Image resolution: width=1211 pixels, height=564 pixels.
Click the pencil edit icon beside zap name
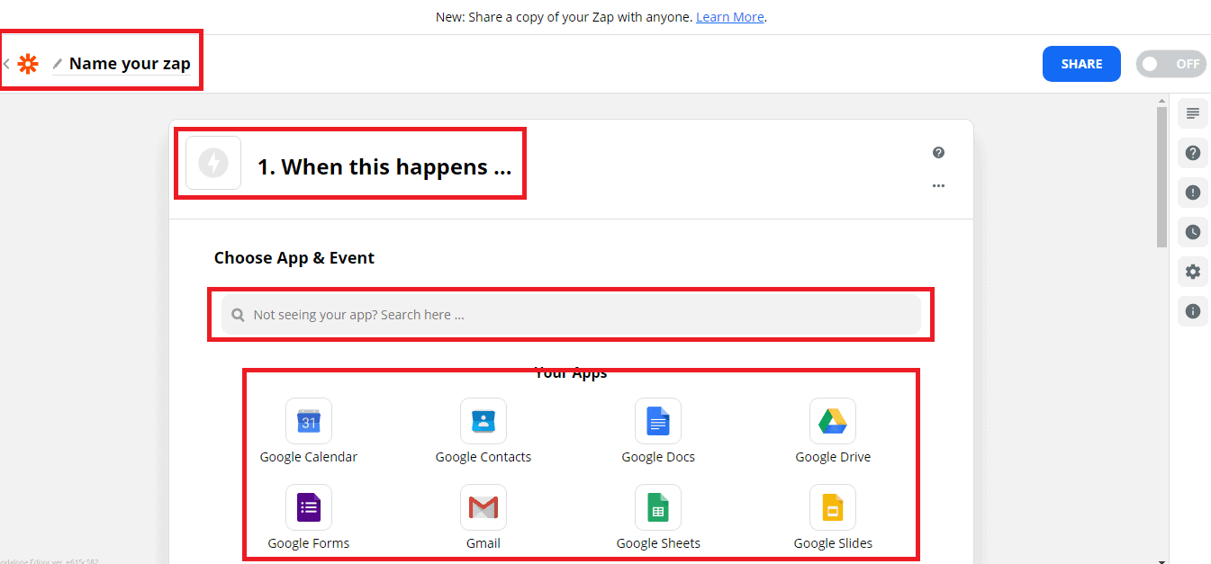pos(58,64)
